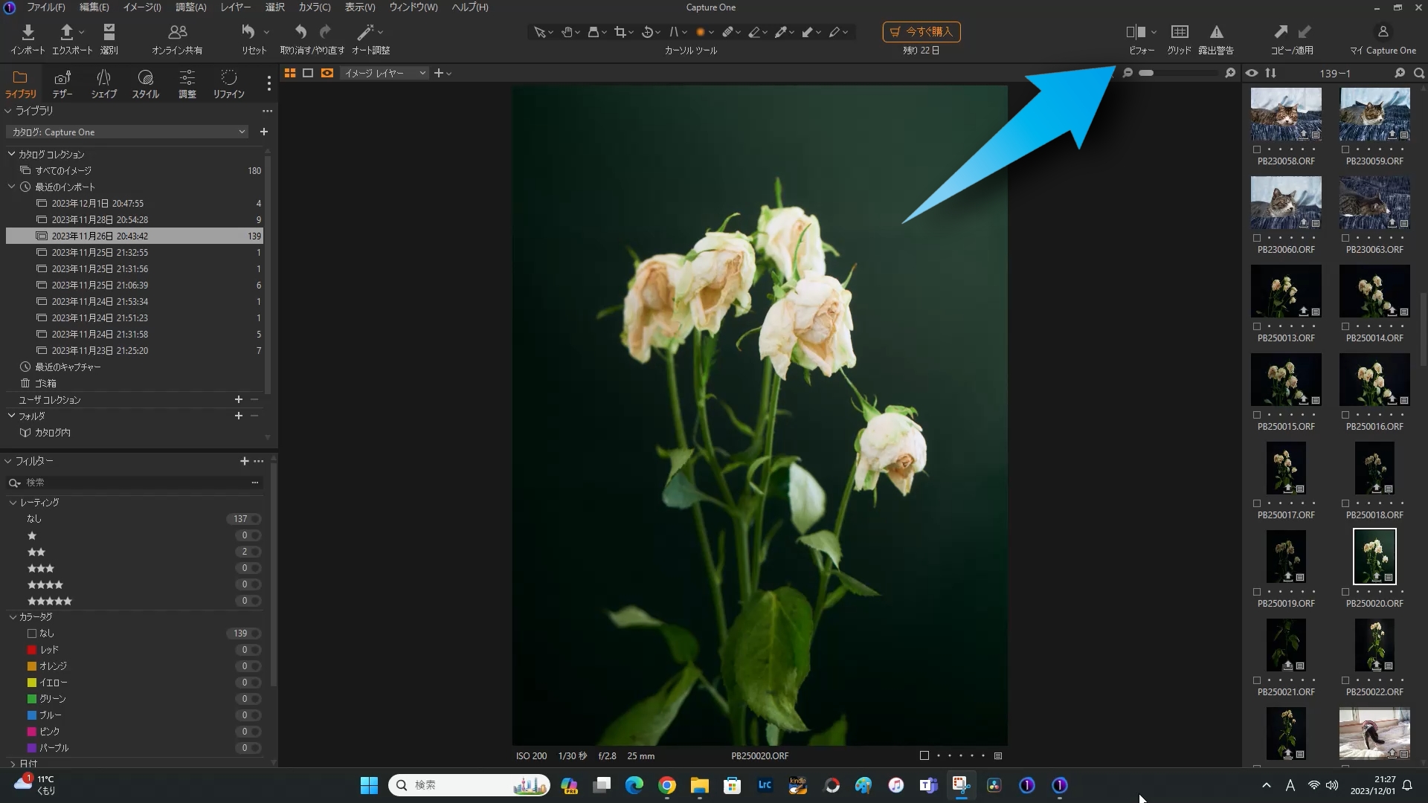Viewport: 1428px width, 803px height.
Task: Toggle the Grid (グリッド) overlay
Action: pos(1179,32)
